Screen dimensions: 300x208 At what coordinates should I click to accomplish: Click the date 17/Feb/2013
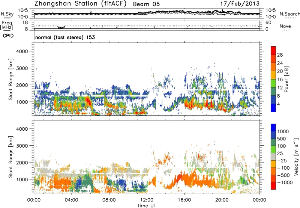(240, 3)
